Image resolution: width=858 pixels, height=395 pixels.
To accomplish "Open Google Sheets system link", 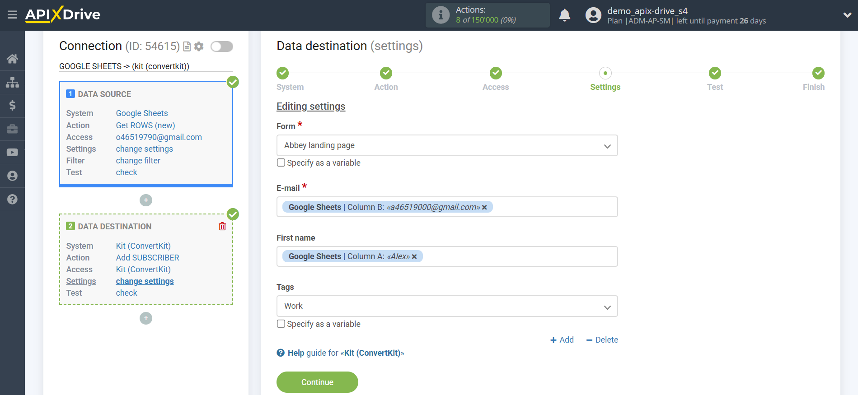I will click(x=142, y=113).
